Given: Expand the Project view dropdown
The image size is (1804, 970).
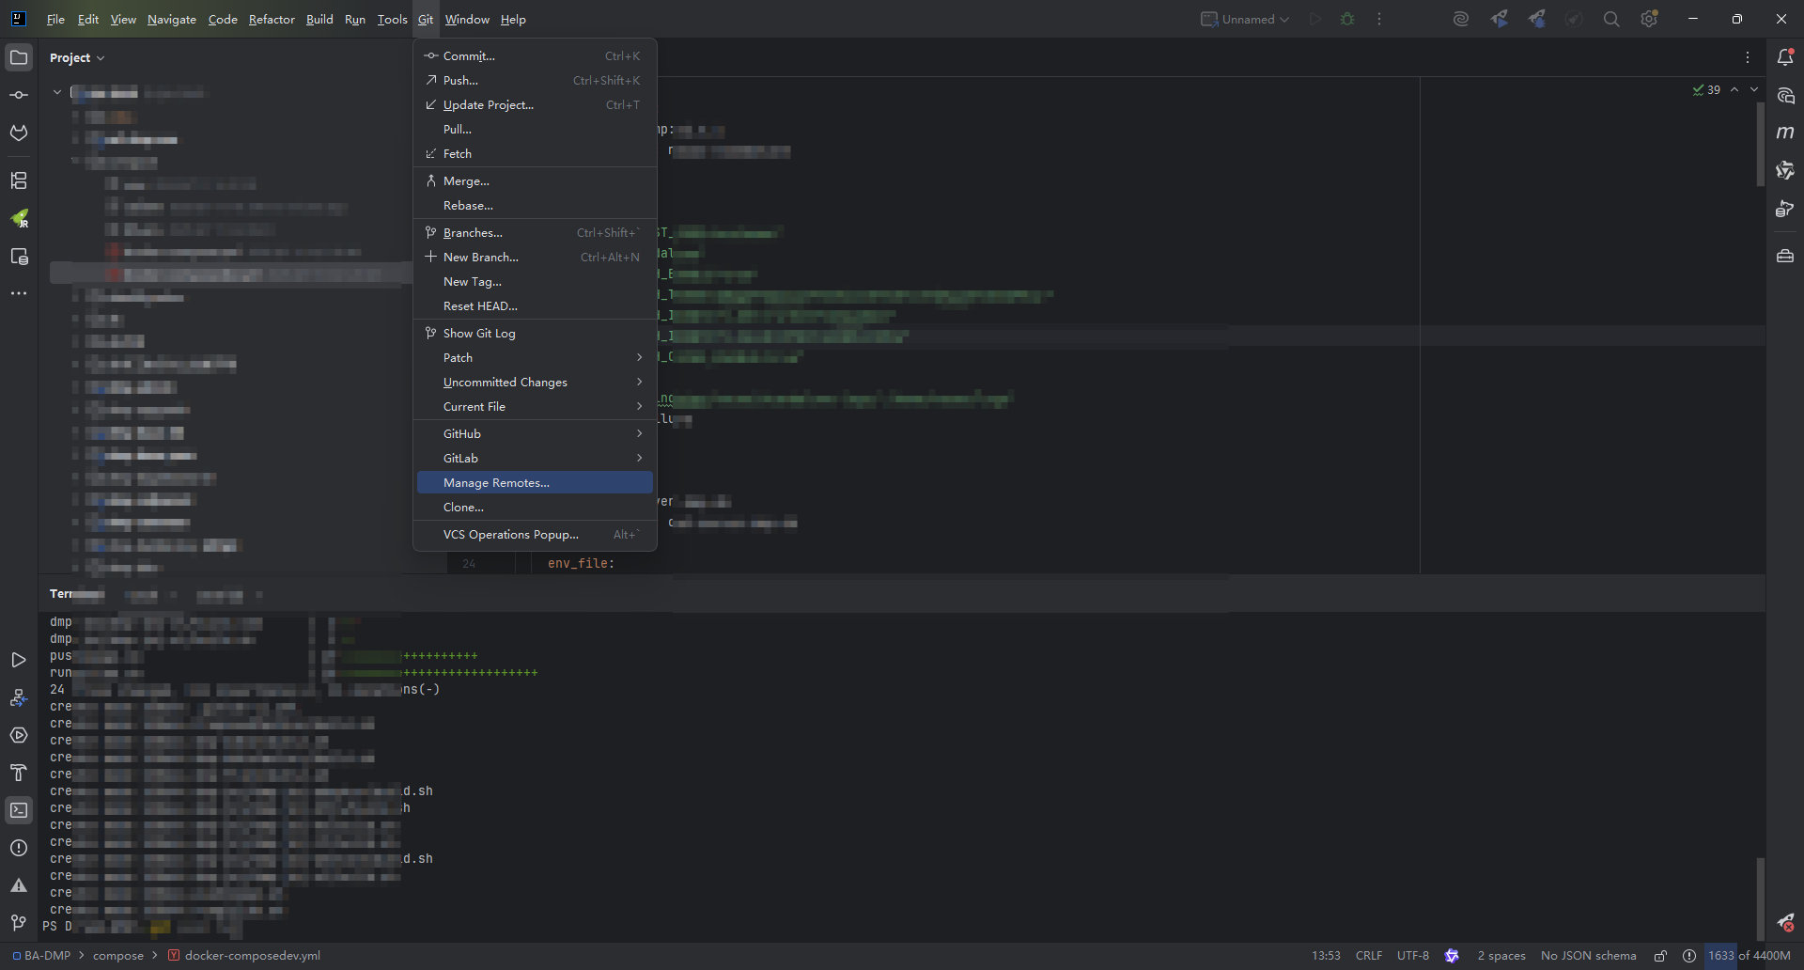Looking at the screenshot, I should click(x=77, y=57).
